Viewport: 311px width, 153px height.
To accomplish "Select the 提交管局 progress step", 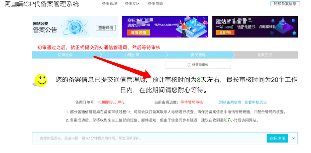I will pyautogui.click(x=198, y=55).
